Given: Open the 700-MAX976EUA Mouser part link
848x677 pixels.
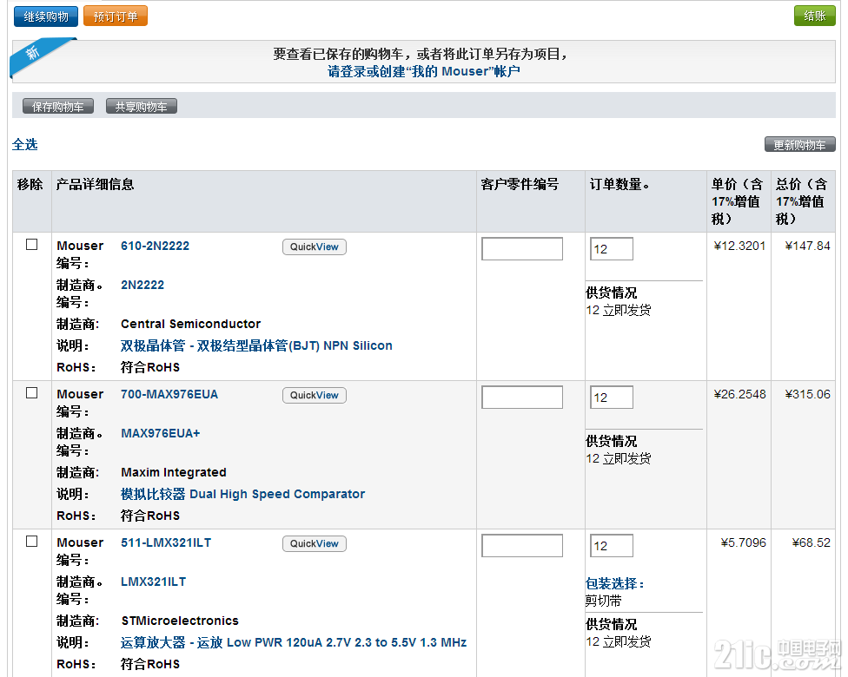Looking at the screenshot, I should 169,394.
